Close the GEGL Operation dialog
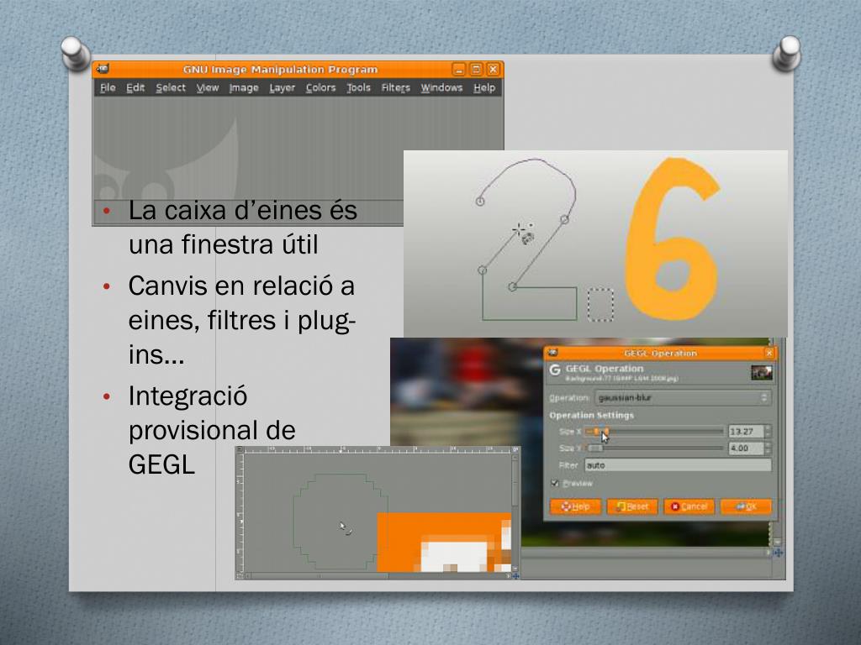861x645 pixels. 769,354
